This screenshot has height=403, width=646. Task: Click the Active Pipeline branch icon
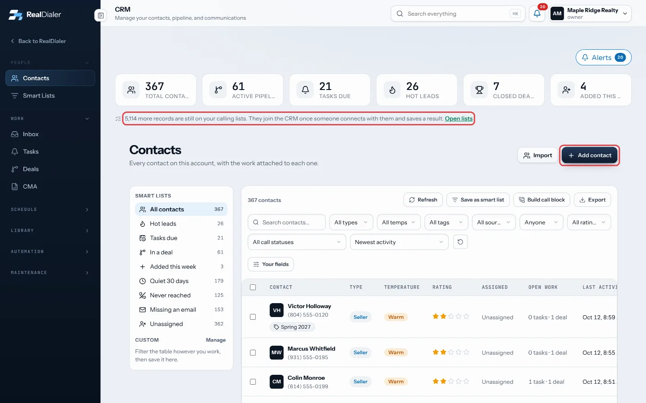218,90
